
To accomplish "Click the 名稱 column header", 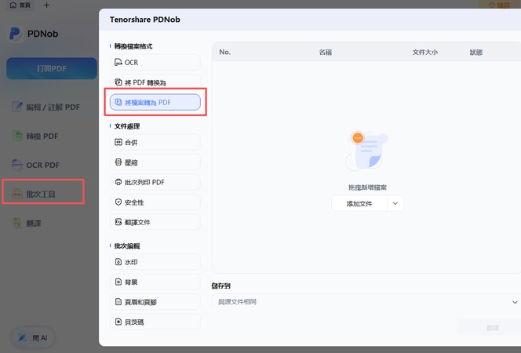I will coord(326,52).
